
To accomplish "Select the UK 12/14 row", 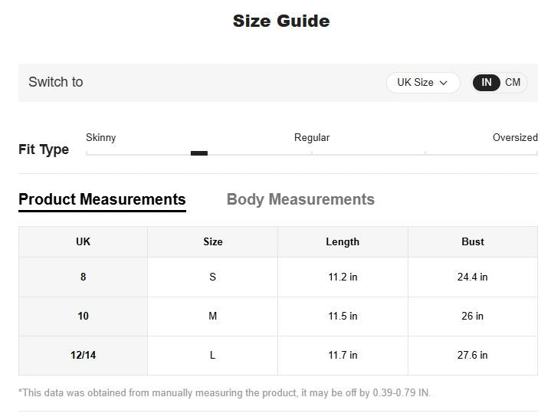I will click(x=83, y=355).
